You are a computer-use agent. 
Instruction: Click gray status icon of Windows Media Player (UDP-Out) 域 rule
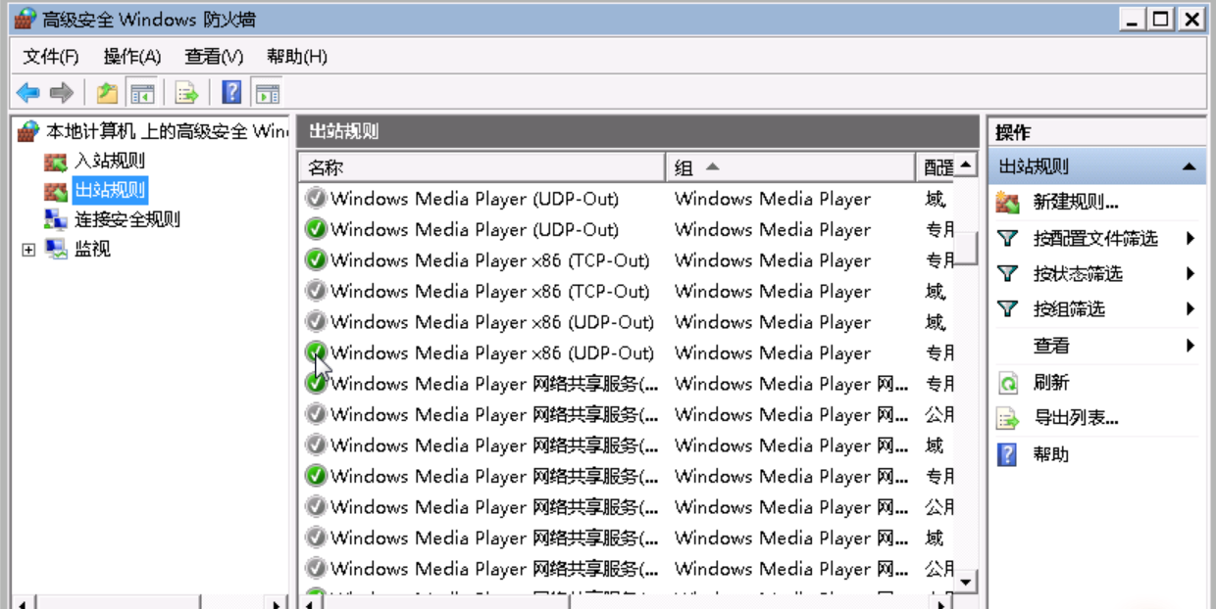pos(316,199)
